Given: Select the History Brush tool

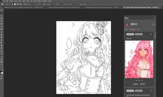Looking at the screenshot, I should coord(2,37).
